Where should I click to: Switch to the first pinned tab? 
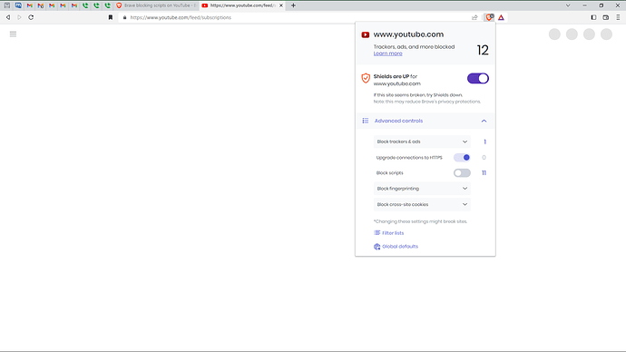point(7,5)
